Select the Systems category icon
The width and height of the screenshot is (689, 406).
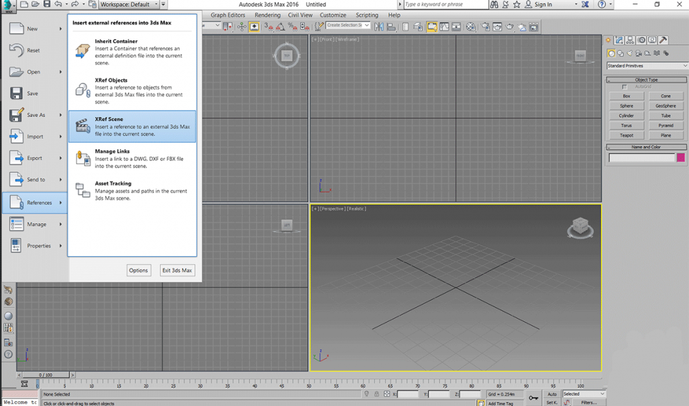(x=665, y=53)
